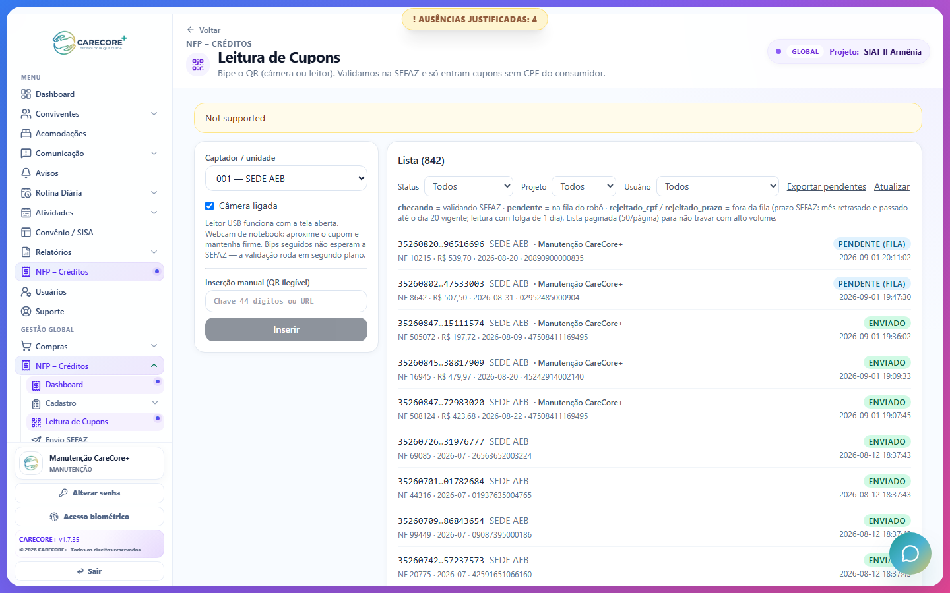Open the Usuário filter dropdown
Image resolution: width=950 pixels, height=593 pixels.
pos(718,186)
